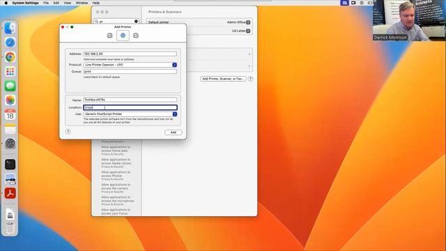Open Finder from the Dock
This screenshot has width=446, height=251.
tap(10, 28)
